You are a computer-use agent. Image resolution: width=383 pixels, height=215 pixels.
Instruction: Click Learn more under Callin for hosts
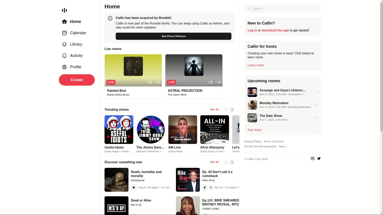(x=256, y=65)
